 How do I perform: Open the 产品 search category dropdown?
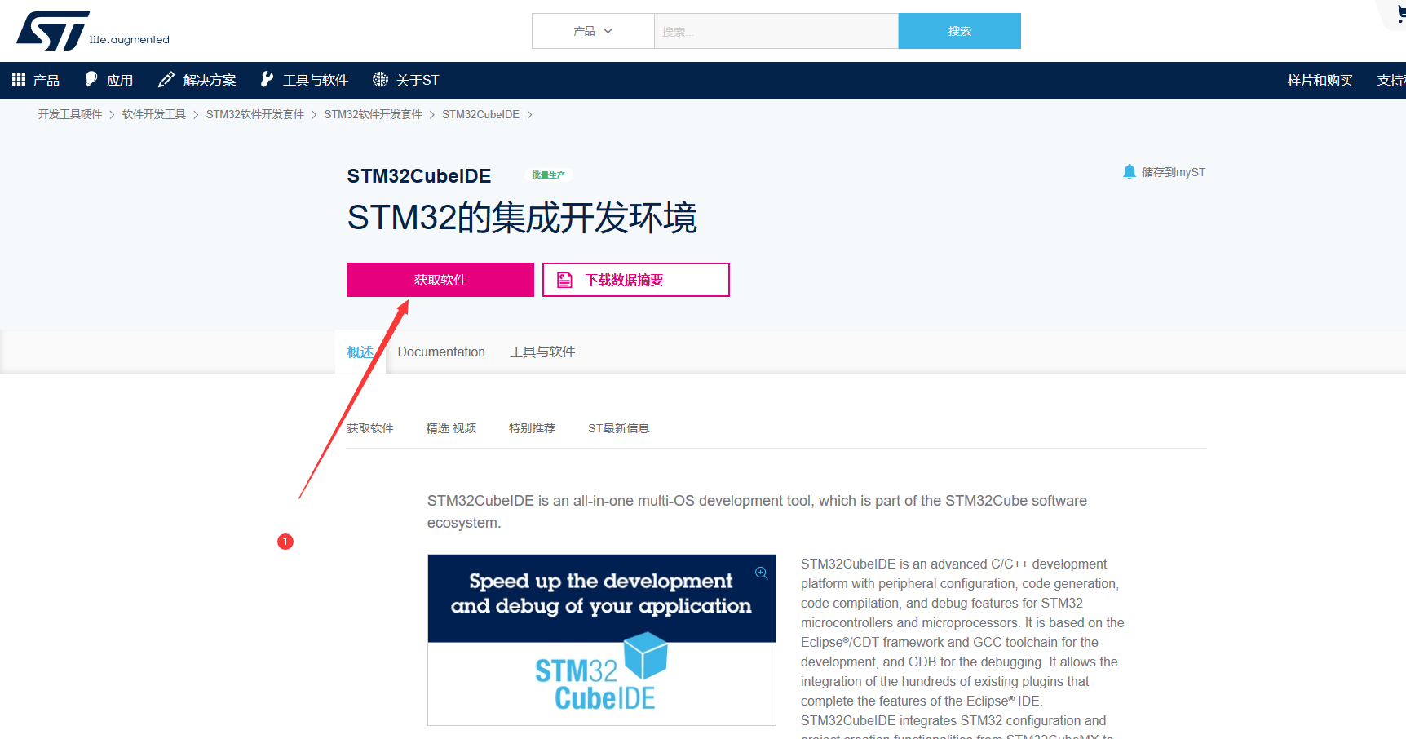pyautogui.click(x=593, y=31)
